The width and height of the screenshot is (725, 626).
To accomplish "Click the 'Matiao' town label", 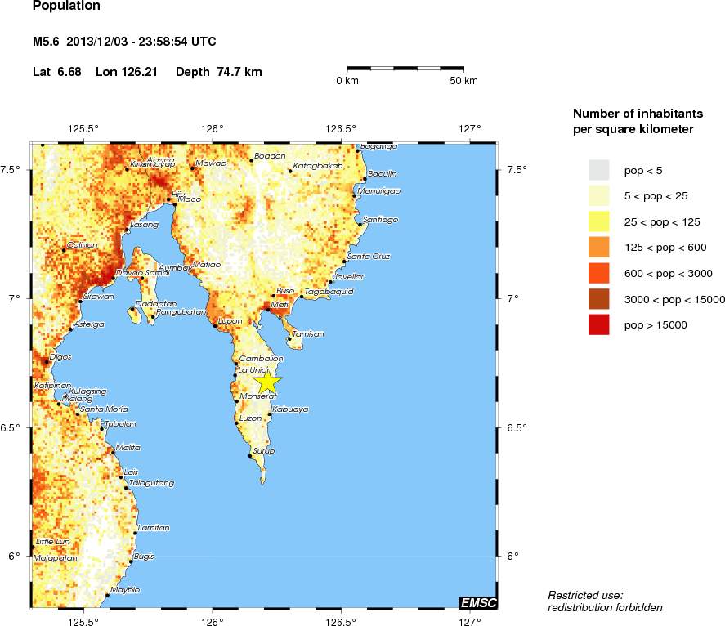I will click(x=207, y=265).
